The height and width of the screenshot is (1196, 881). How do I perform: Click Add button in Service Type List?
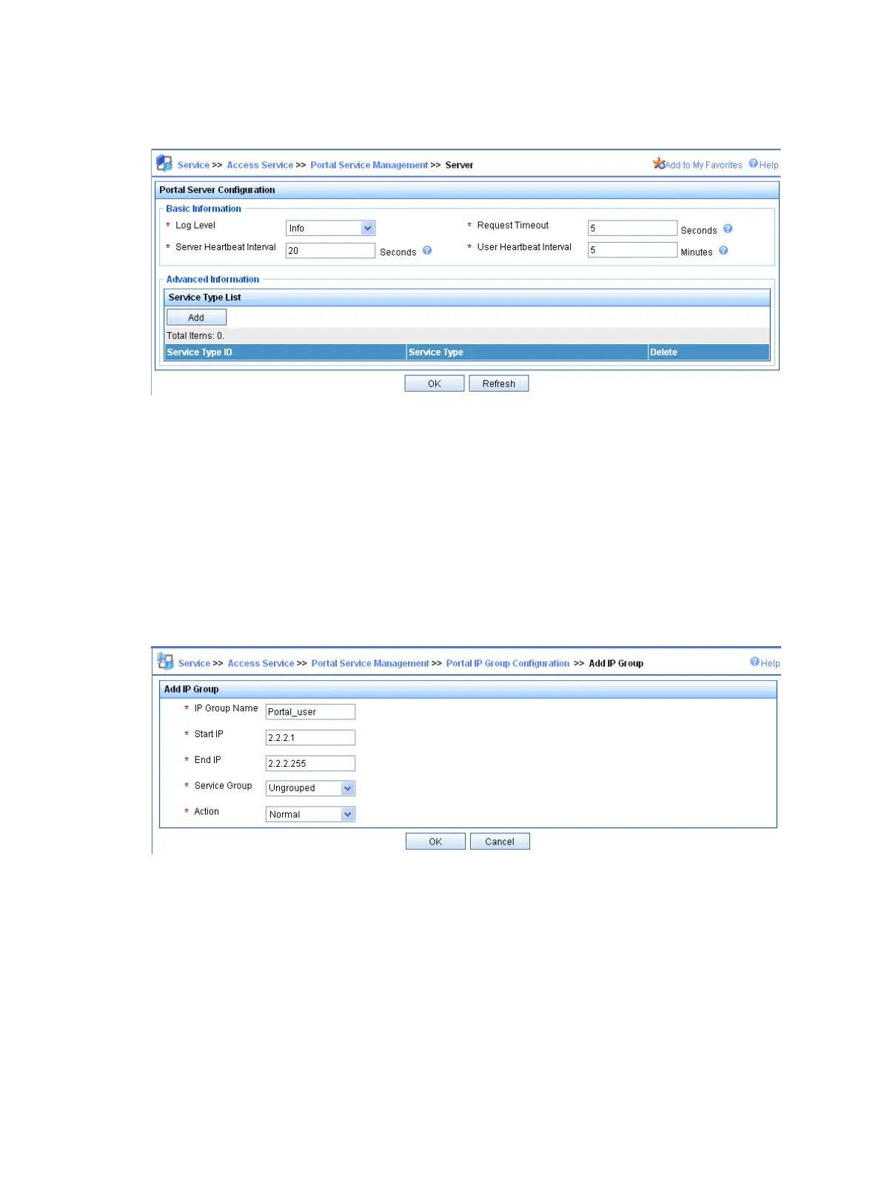(196, 318)
